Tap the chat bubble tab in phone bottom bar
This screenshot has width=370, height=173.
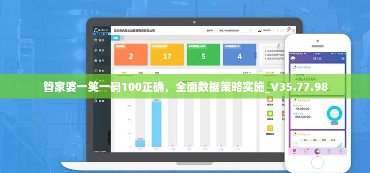pos(306,151)
